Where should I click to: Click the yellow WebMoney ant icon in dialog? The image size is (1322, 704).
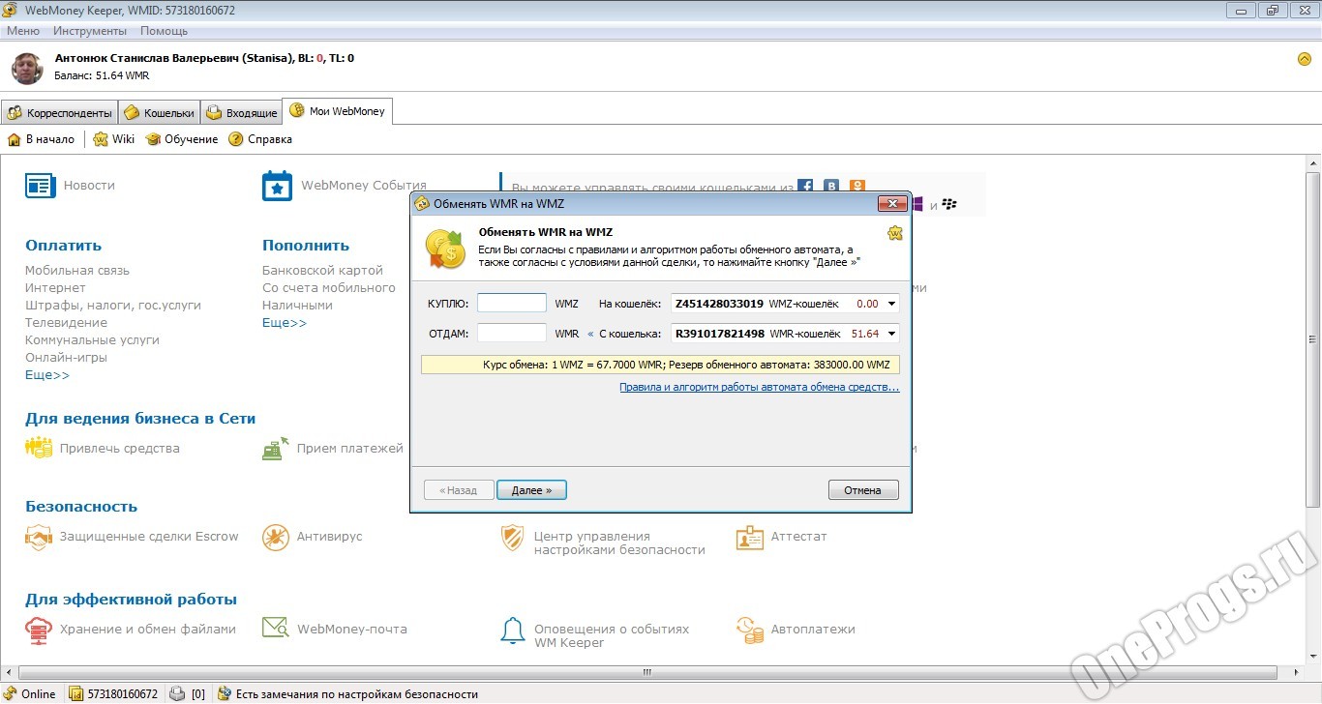point(894,233)
